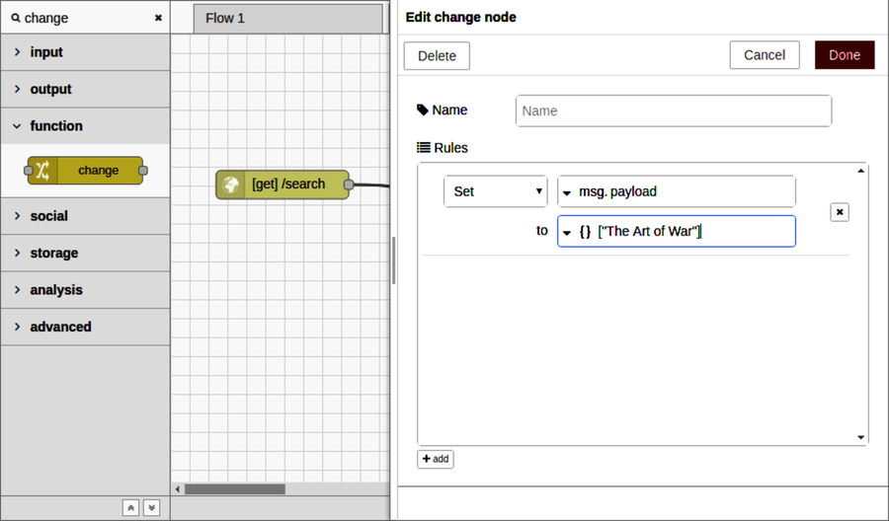The height and width of the screenshot is (521, 889).
Task: Open msg. property type dropdown
Action: coord(566,192)
